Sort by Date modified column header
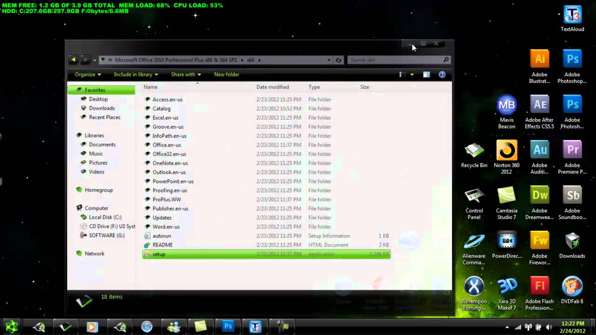596x335 pixels. 272,87
